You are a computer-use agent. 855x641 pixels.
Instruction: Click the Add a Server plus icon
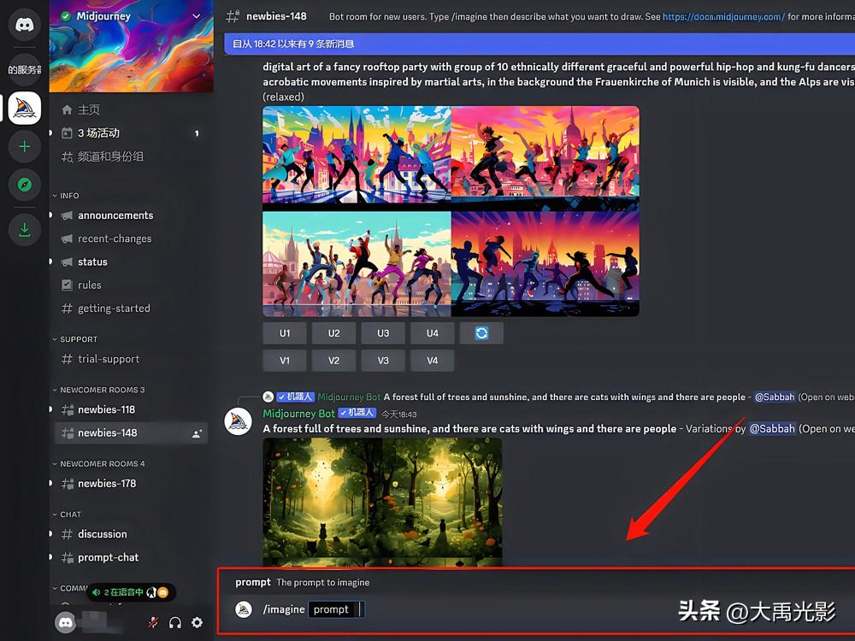pos(24,147)
